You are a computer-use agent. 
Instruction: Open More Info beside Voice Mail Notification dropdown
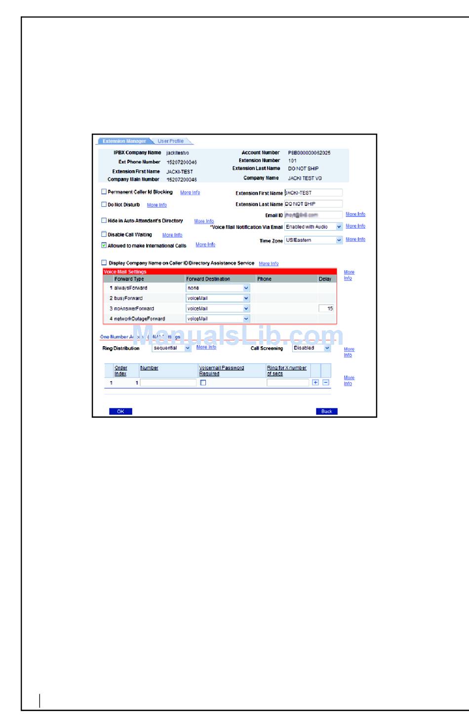(355, 226)
